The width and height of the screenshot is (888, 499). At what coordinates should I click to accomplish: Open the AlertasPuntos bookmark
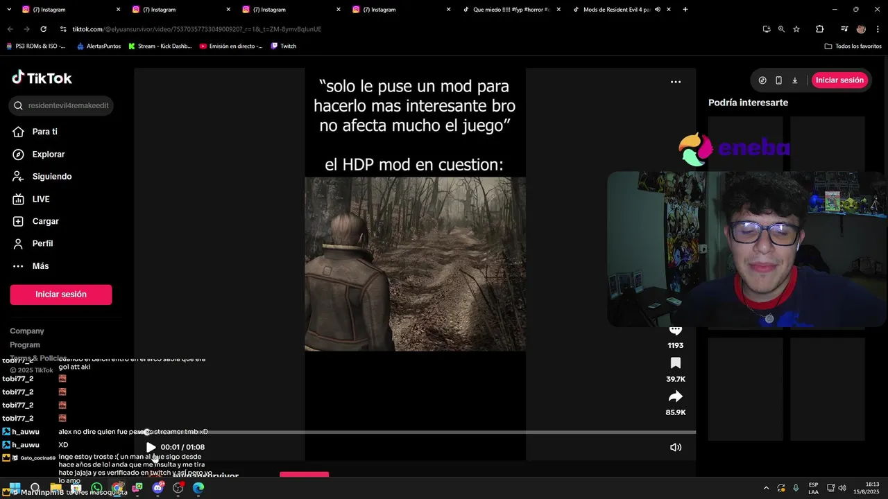(x=99, y=46)
